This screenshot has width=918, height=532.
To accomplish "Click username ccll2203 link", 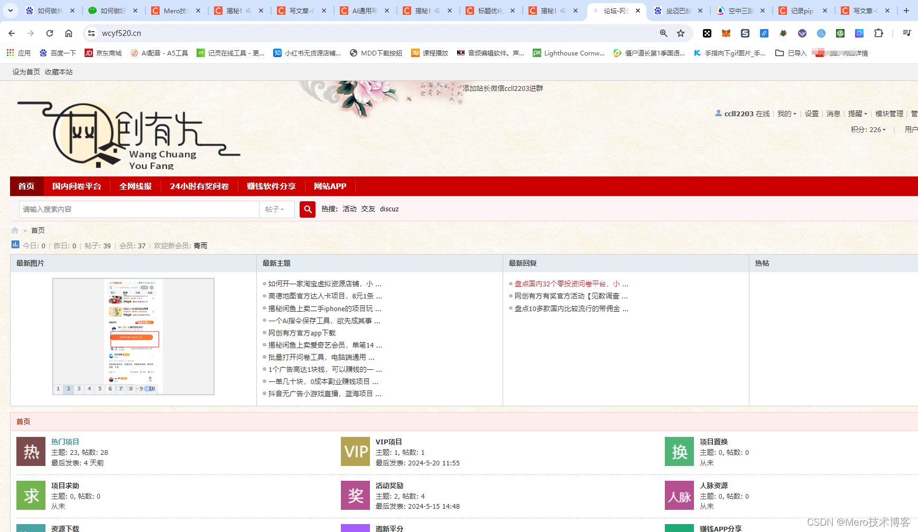I will [x=739, y=114].
